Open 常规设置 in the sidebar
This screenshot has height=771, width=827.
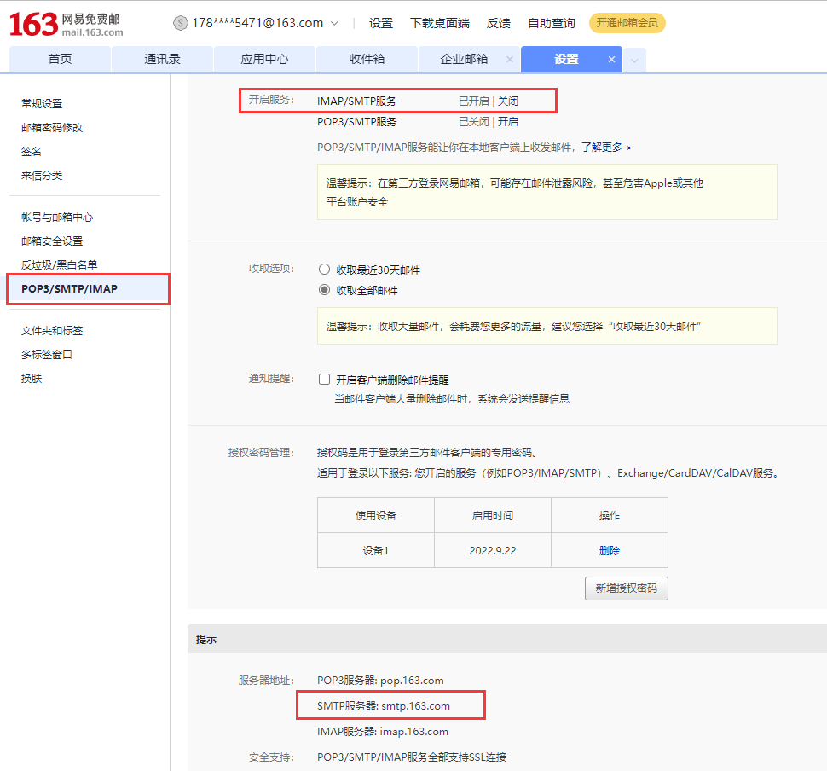(x=42, y=103)
